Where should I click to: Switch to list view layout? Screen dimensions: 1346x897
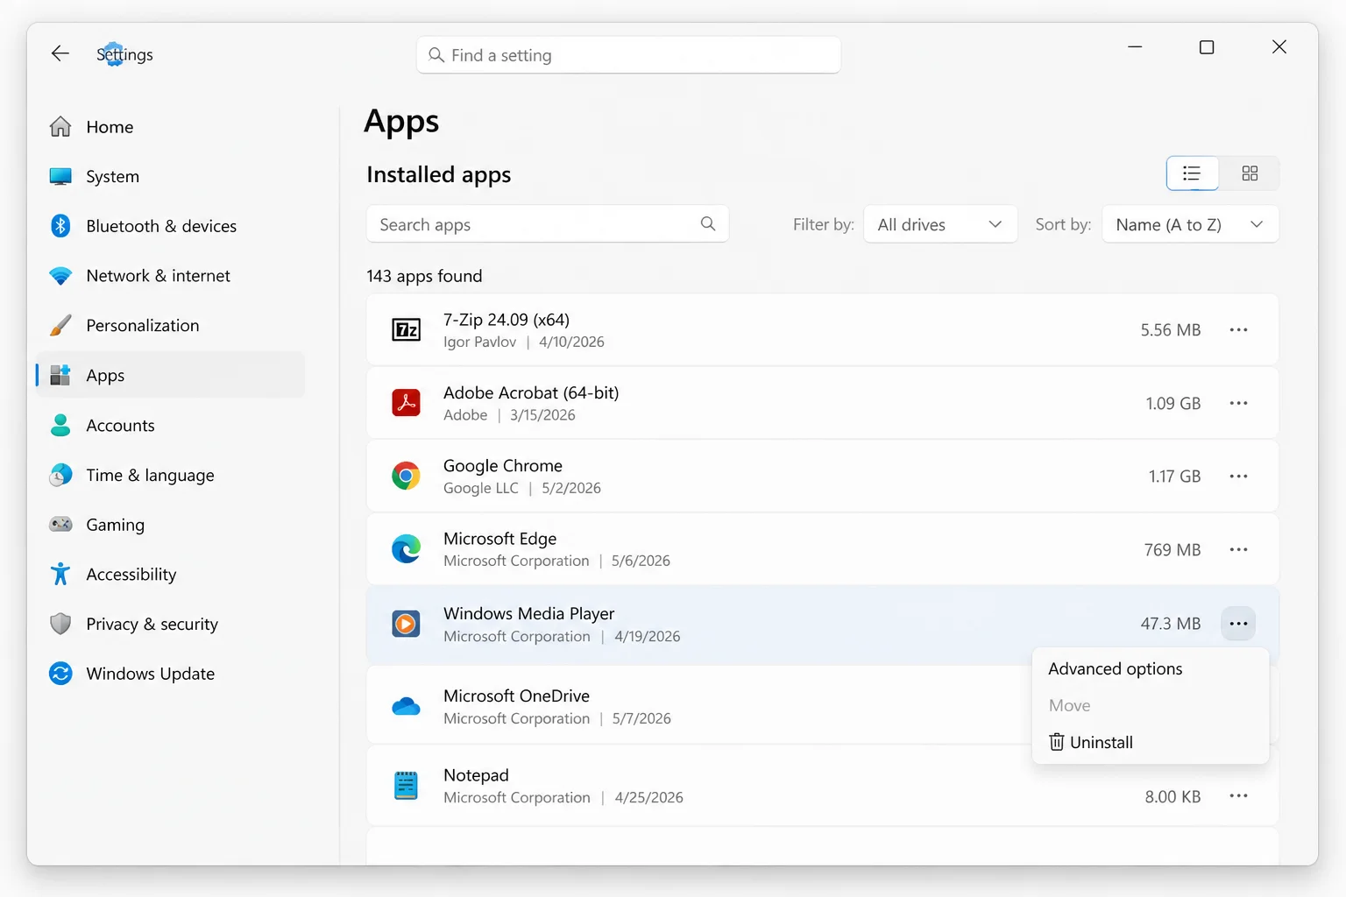pos(1192,173)
